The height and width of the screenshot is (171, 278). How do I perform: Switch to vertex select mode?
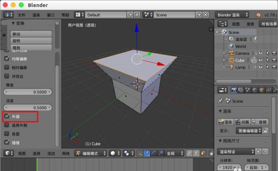tap(189, 153)
